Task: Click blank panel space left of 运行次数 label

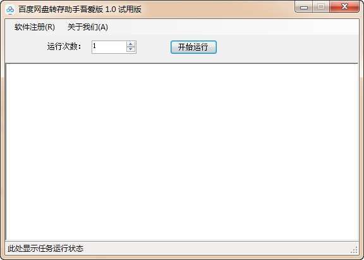Action: [x=25, y=47]
